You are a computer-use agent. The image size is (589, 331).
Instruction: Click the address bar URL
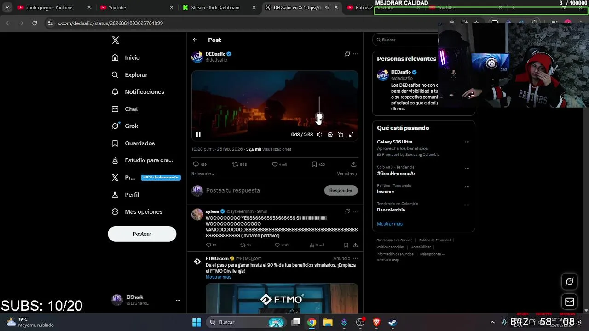[110, 23]
